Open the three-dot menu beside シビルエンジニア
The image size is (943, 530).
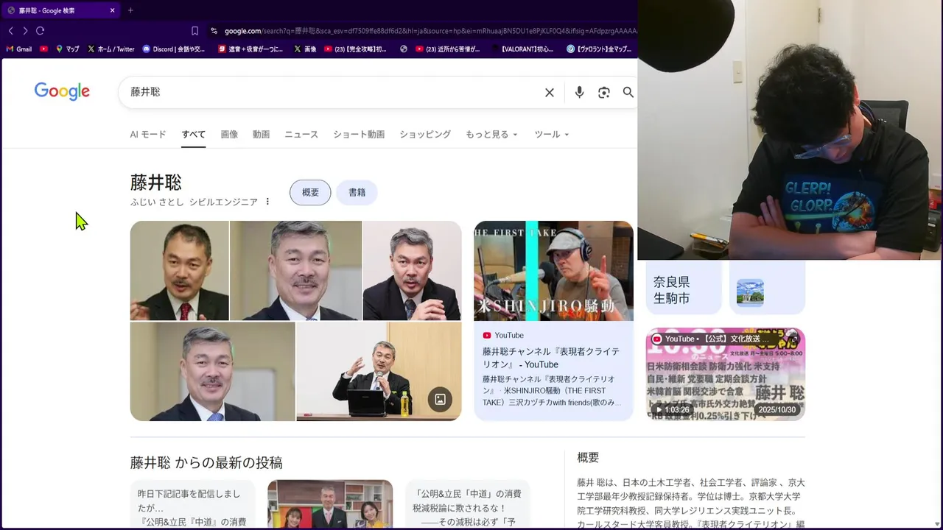pyautogui.click(x=267, y=202)
